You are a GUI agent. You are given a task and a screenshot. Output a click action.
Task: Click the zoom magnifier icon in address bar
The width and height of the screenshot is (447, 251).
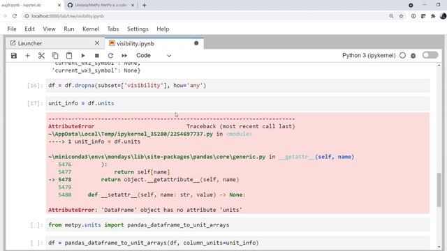(x=391, y=16)
